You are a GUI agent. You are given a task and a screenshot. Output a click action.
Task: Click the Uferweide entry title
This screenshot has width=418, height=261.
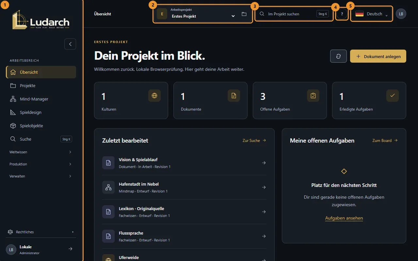129,257
